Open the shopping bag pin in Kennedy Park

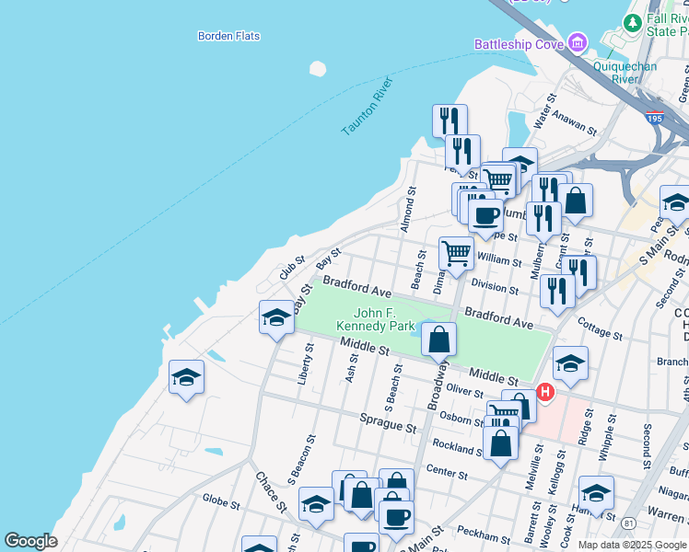click(x=440, y=339)
